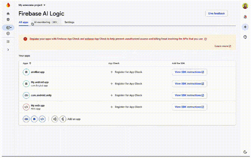The width and height of the screenshot is (251, 158).
Task: Click the Give feedback button
Action: coord(216,13)
